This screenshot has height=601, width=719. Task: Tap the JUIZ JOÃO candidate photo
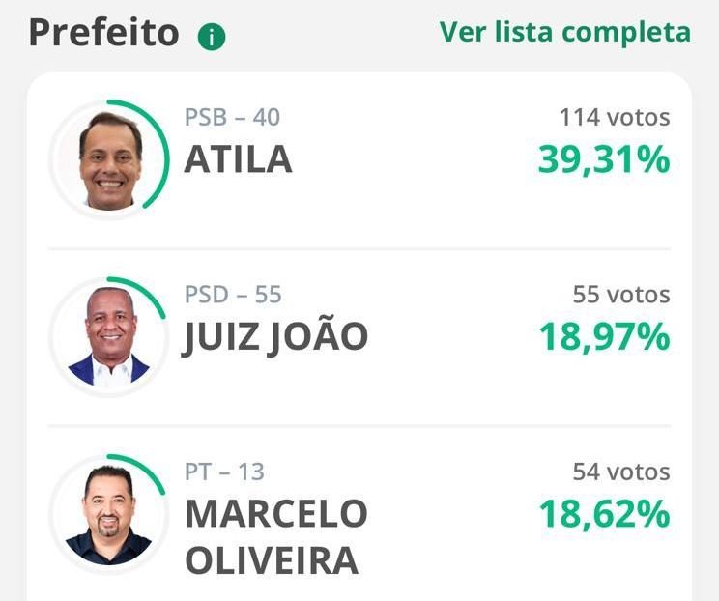point(108,336)
